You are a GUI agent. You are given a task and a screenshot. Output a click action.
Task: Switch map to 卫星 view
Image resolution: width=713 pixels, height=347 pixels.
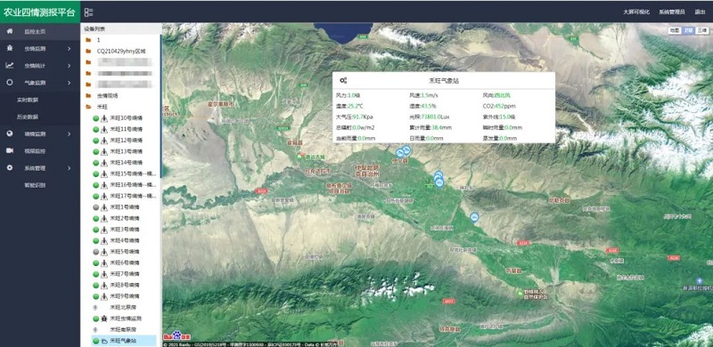pyautogui.click(x=687, y=30)
